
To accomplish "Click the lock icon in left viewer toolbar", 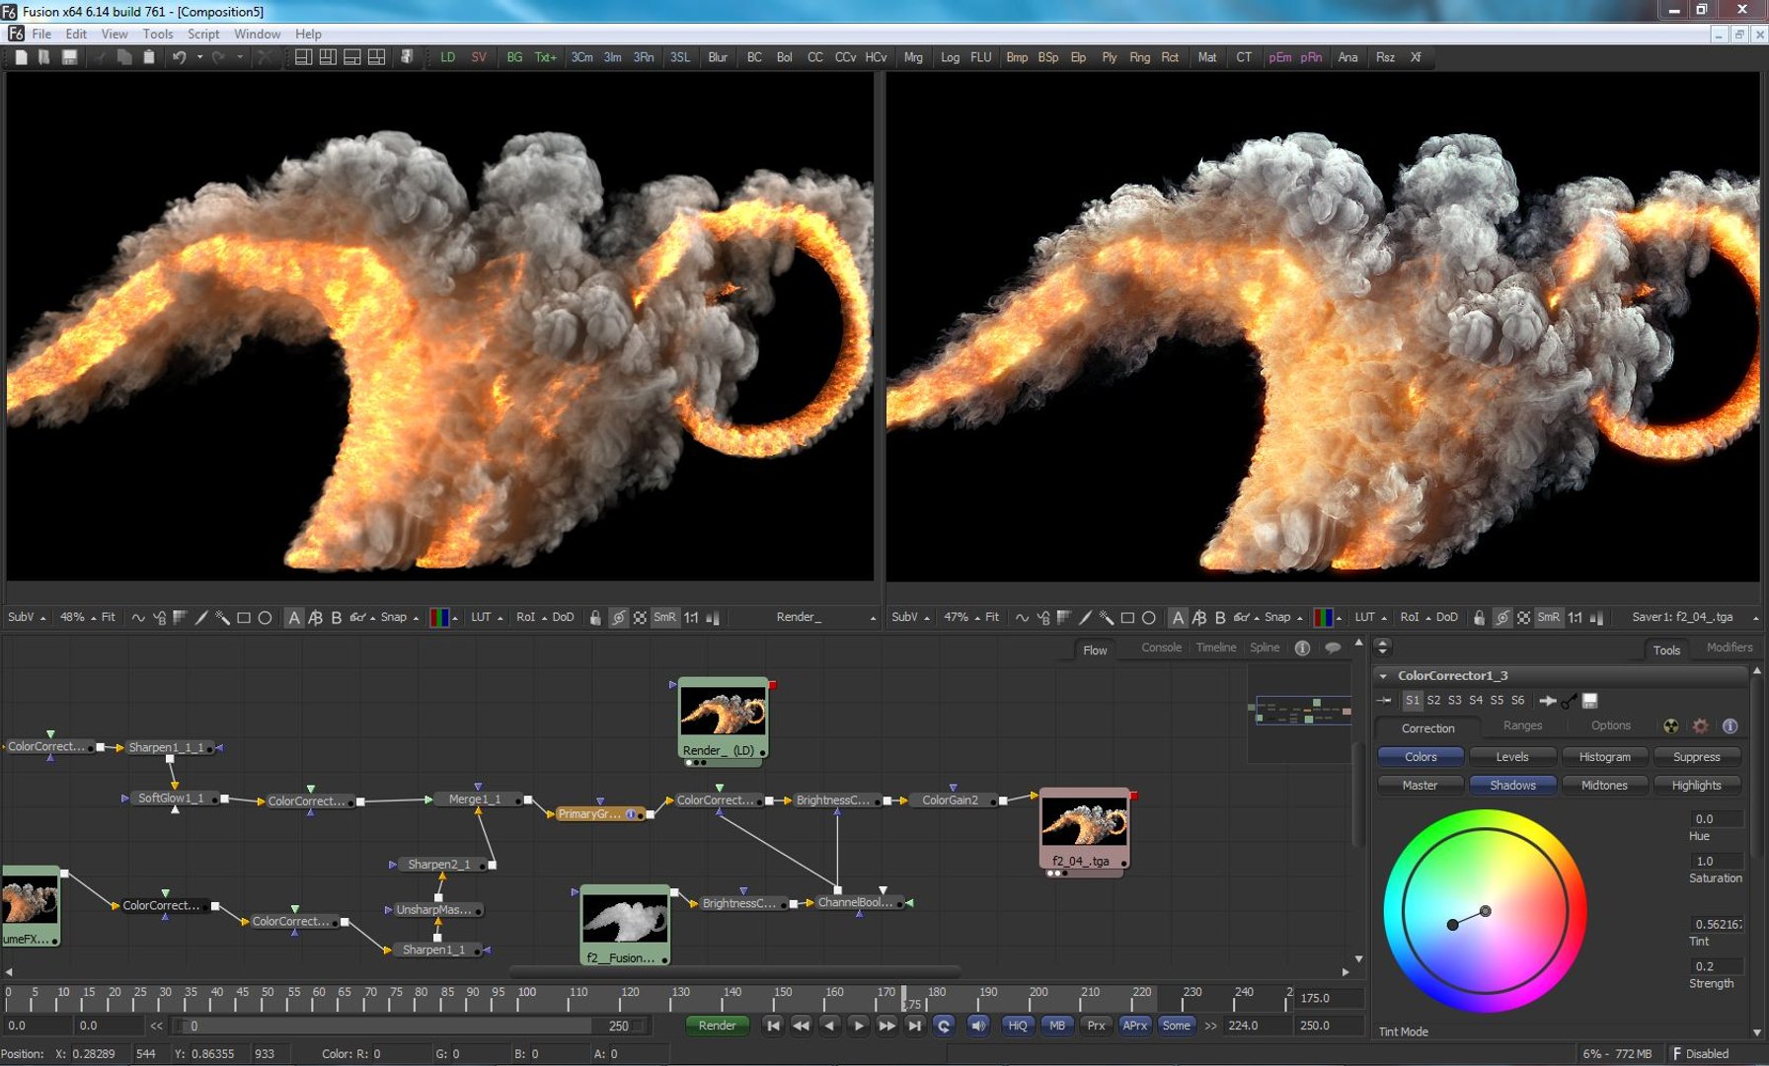I will (595, 618).
